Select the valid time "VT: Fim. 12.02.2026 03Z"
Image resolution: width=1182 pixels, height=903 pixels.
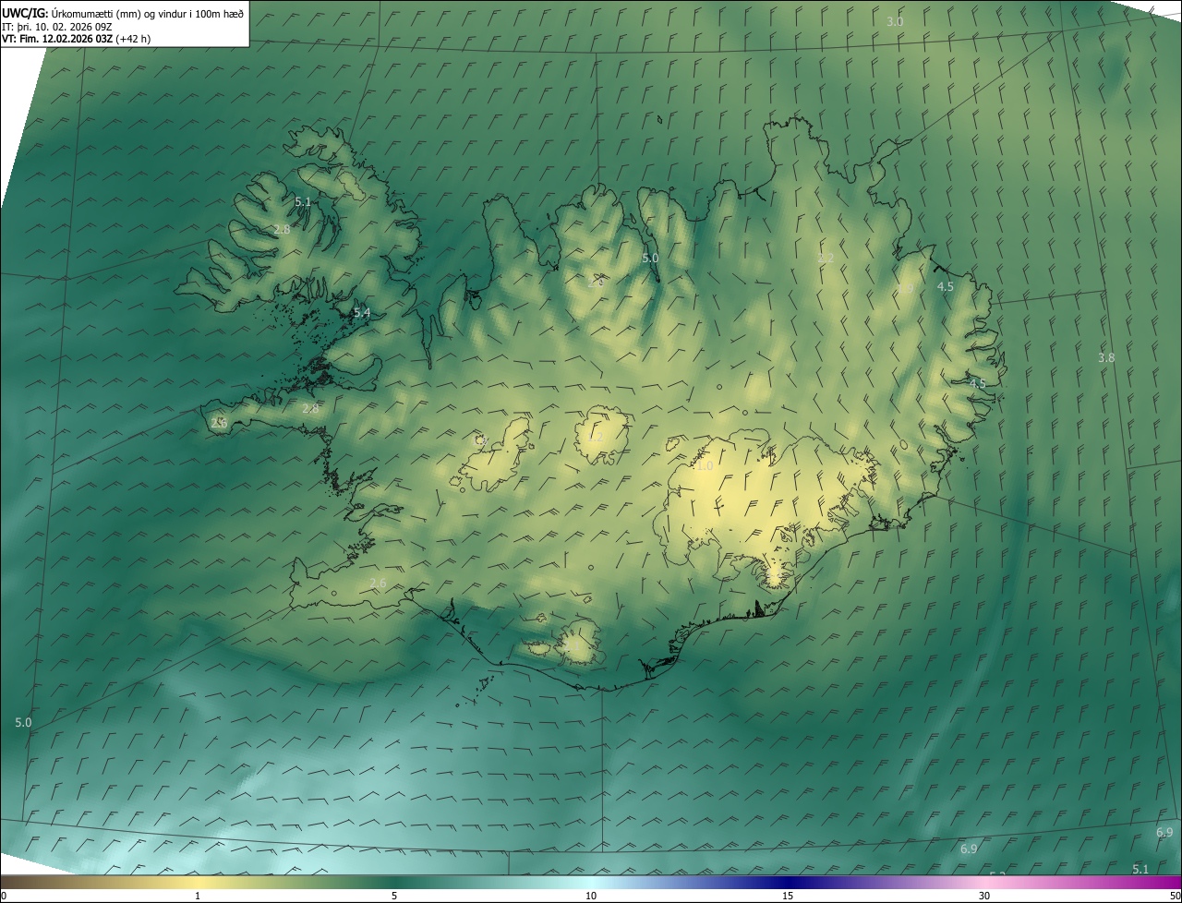tap(57, 39)
